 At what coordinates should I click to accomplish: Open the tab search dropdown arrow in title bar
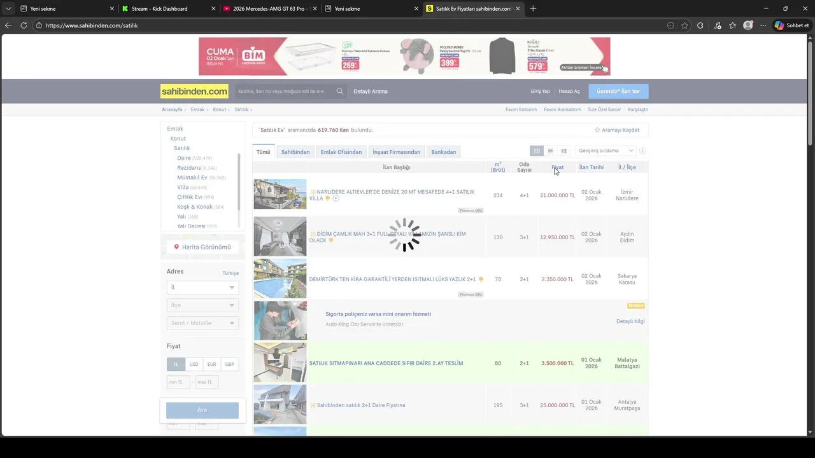point(8,8)
